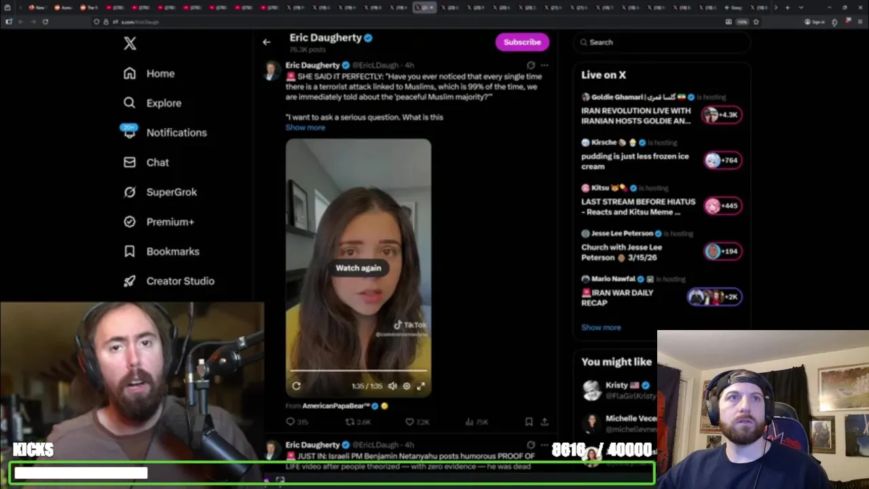Open more options on Netanyahu post
The width and height of the screenshot is (869, 489).
pyautogui.click(x=544, y=445)
